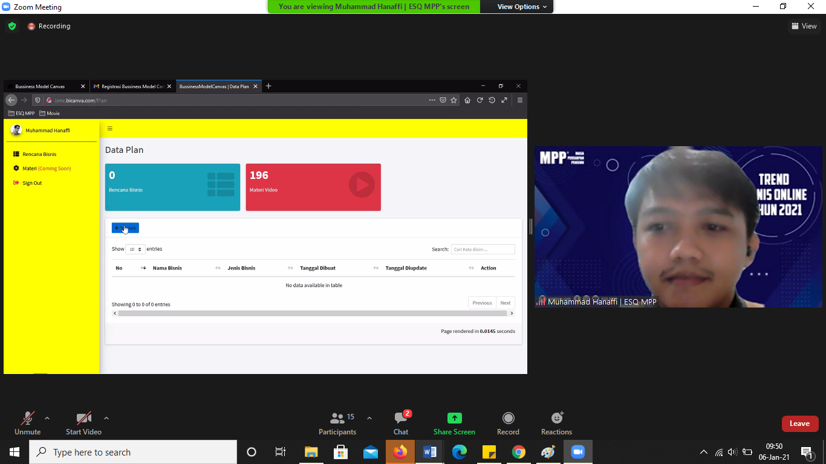Click the divider handle beside the shared screen

pos(530,227)
